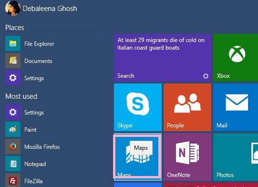Image resolution: width=258 pixels, height=187 pixels.
Task: Click the Notepad label
Action: (35, 164)
